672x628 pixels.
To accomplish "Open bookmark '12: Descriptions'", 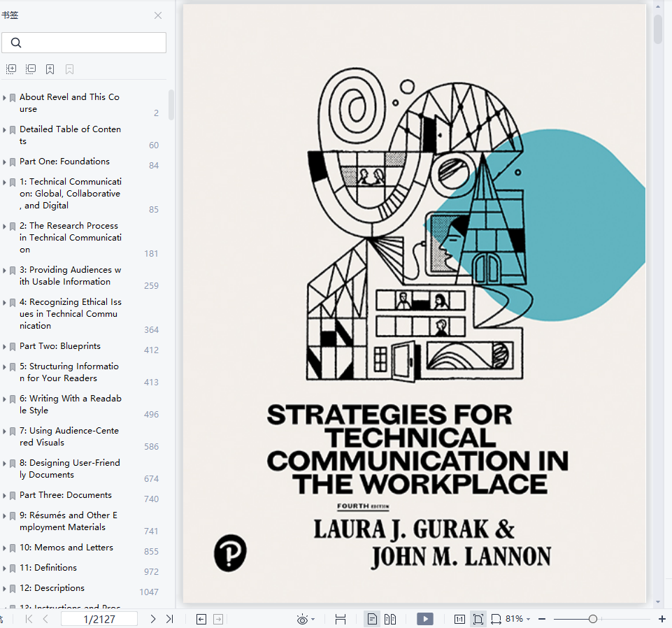I will pyautogui.click(x=52, y=587).
